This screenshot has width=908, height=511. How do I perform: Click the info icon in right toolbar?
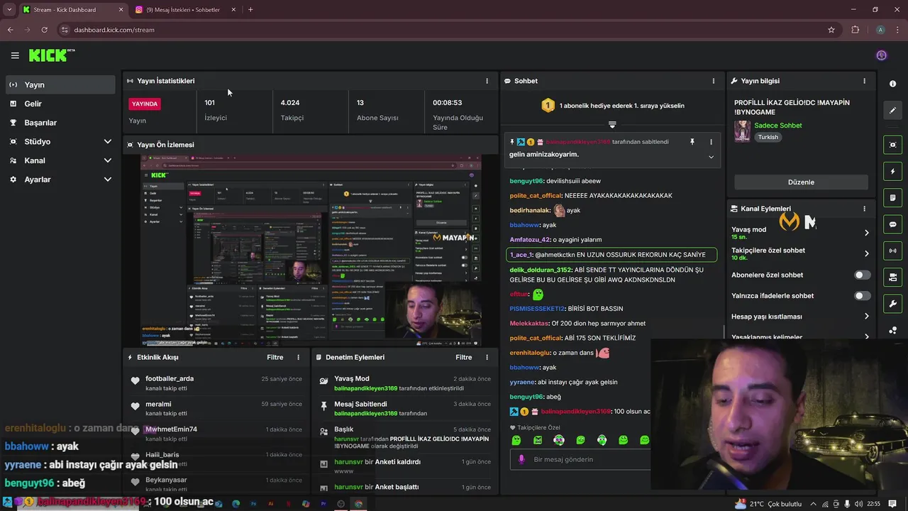[892, 84]
